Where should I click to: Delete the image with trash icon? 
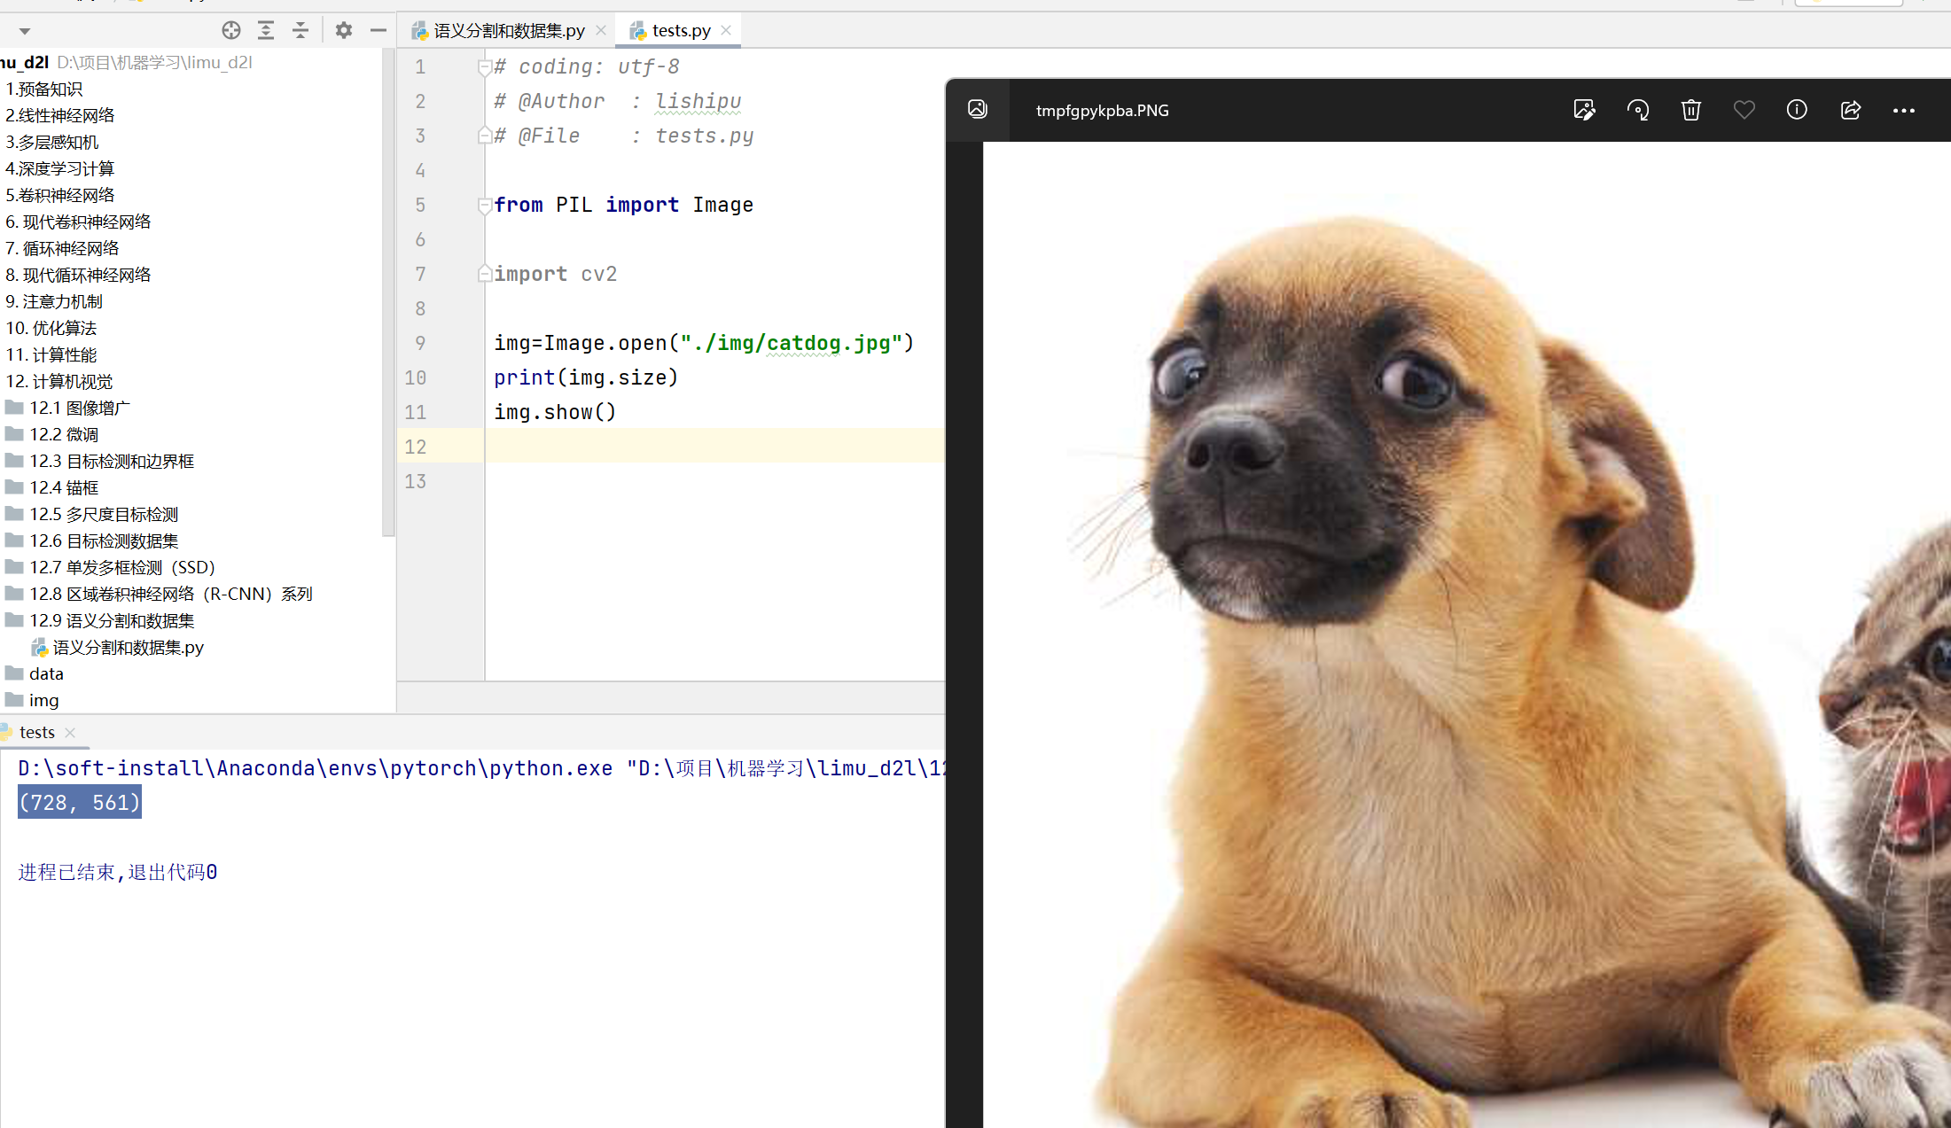coord(1691,110)
